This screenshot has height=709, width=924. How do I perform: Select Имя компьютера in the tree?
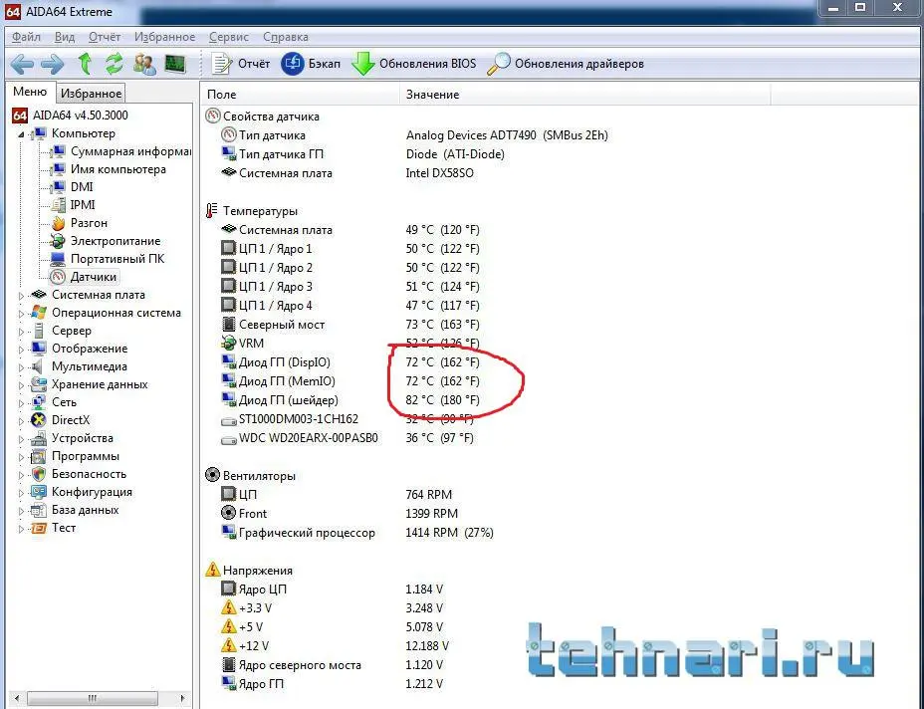click(x=117, y=169)
